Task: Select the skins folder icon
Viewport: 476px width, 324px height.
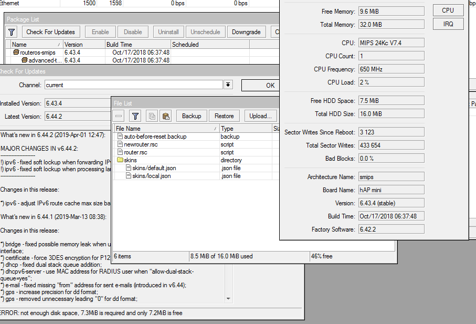Action: pos(120,160)
